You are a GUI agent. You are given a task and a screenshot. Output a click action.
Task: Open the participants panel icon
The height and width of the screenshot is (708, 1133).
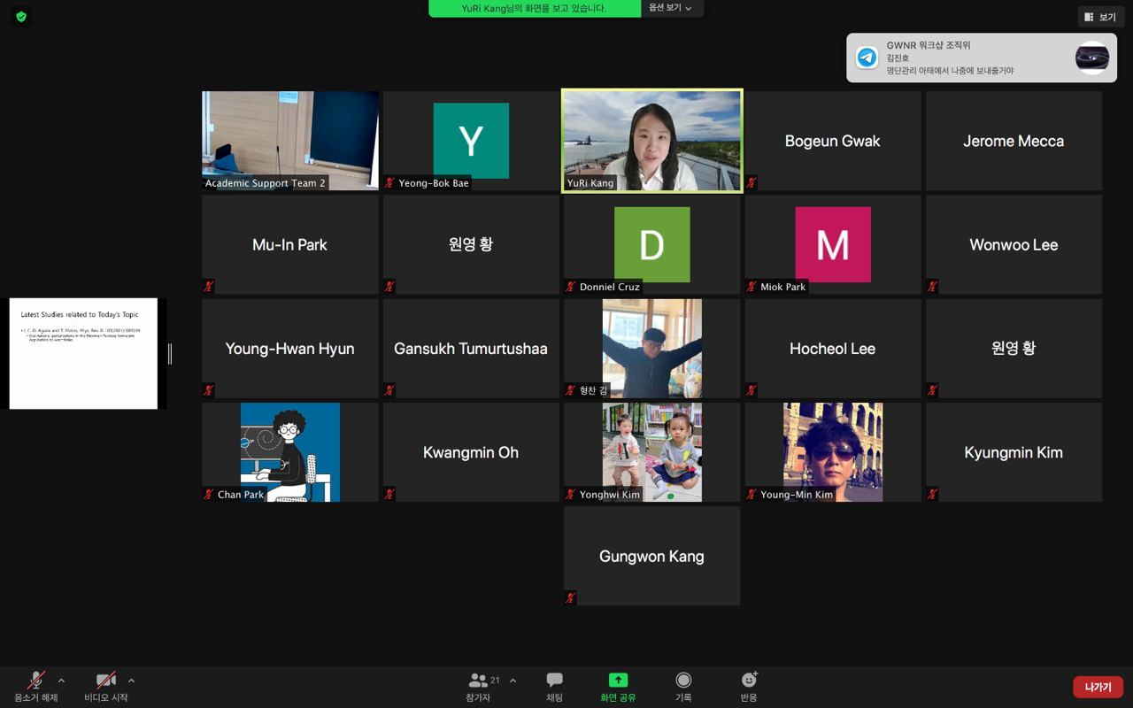point(478,681)
